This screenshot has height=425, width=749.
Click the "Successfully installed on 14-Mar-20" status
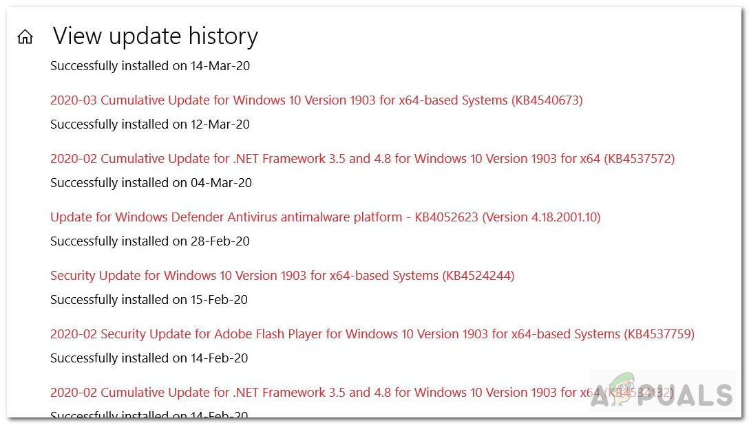(x=149, y=66)
